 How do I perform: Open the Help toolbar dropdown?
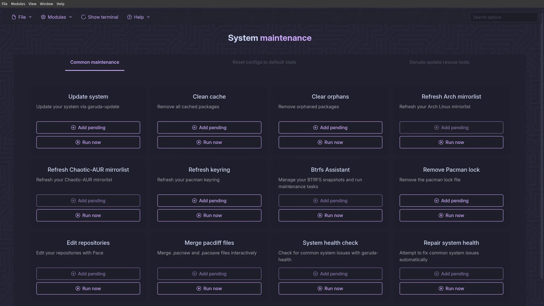click(138, 17)
